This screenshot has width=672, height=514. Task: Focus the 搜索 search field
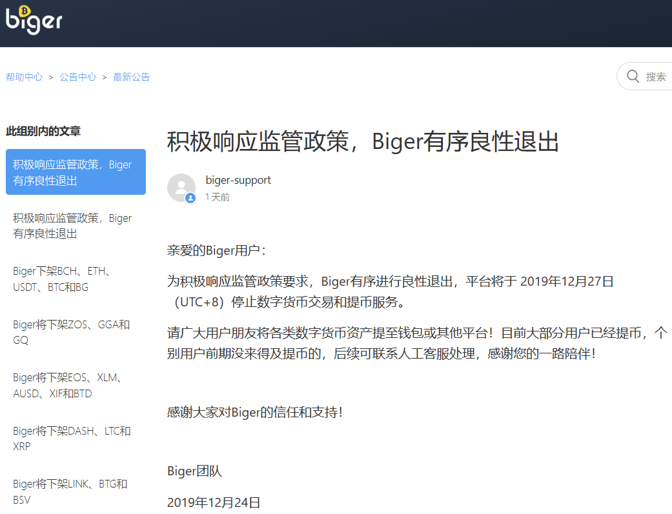pos(645,76)
